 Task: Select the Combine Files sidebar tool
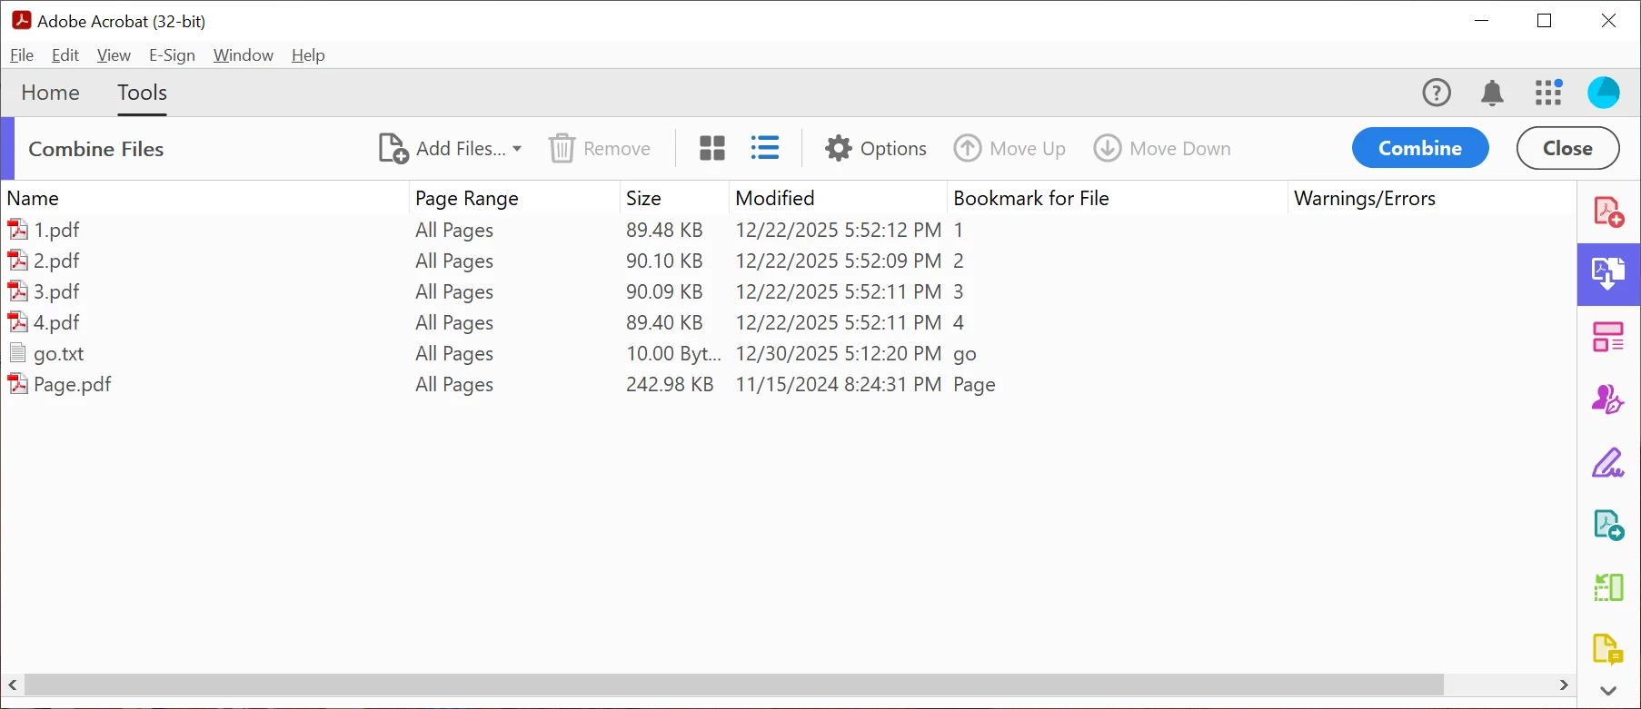point(1608,274)
